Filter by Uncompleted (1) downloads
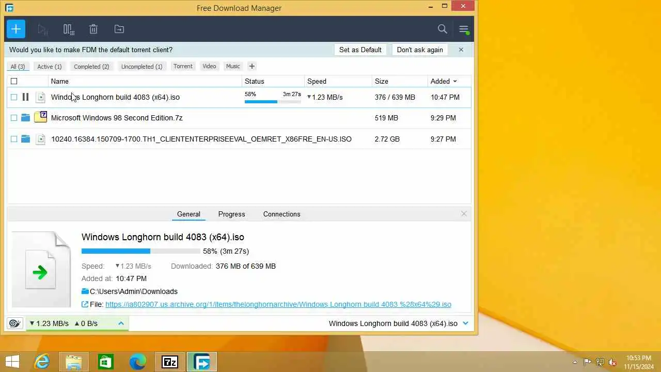Image resolution: width=661 pixels, height=372 pixels. coord(141,66)
